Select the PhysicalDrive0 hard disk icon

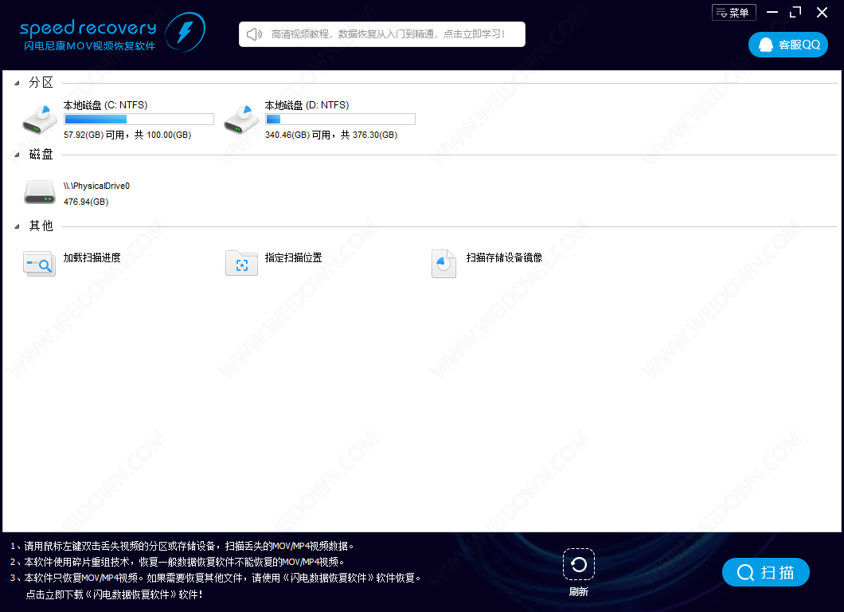click(x=40, y=192)
